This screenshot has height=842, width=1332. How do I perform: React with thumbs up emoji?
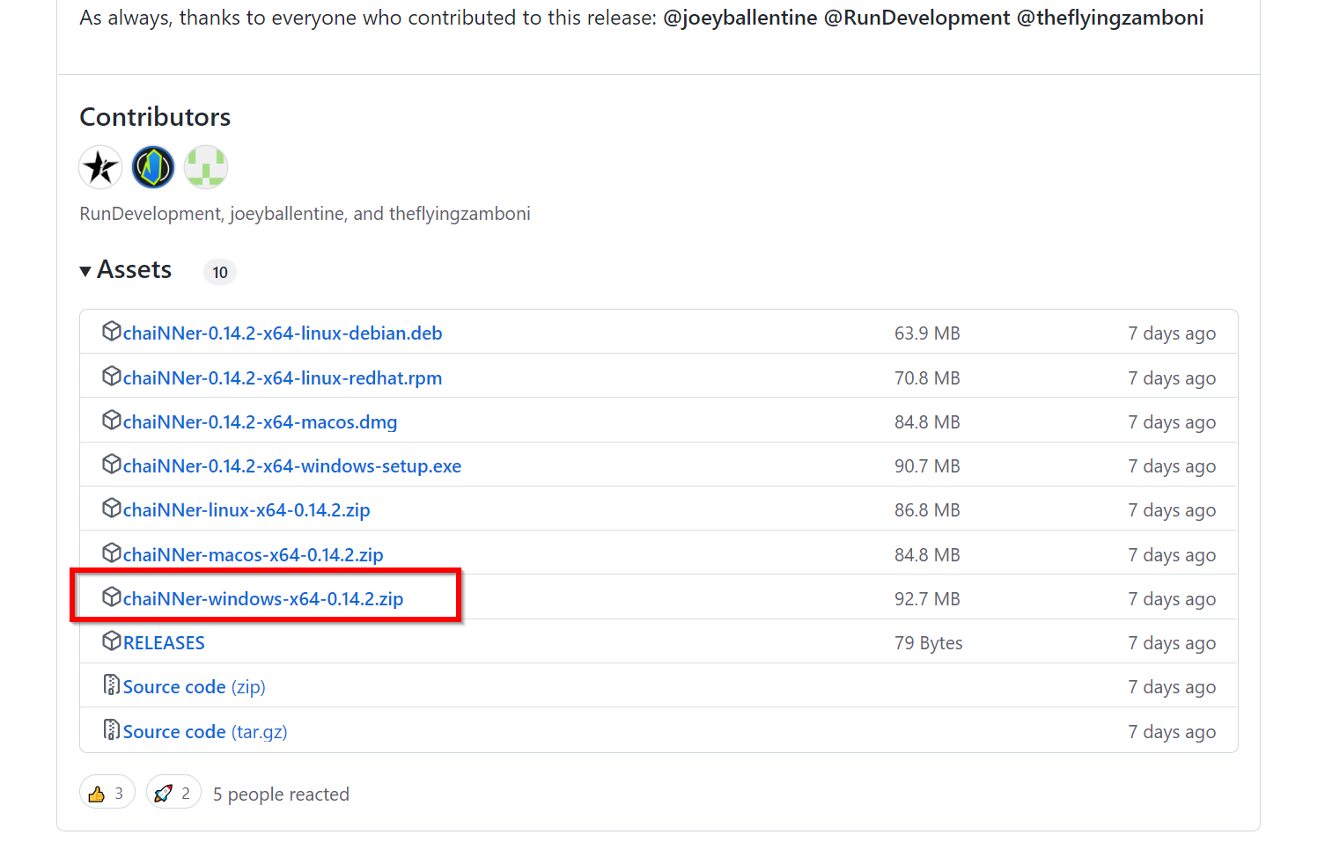[107, 794]
